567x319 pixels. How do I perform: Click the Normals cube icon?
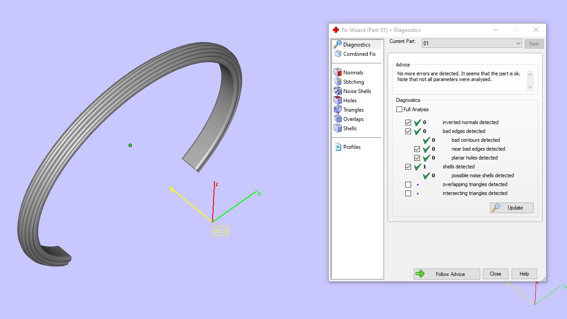338,72
